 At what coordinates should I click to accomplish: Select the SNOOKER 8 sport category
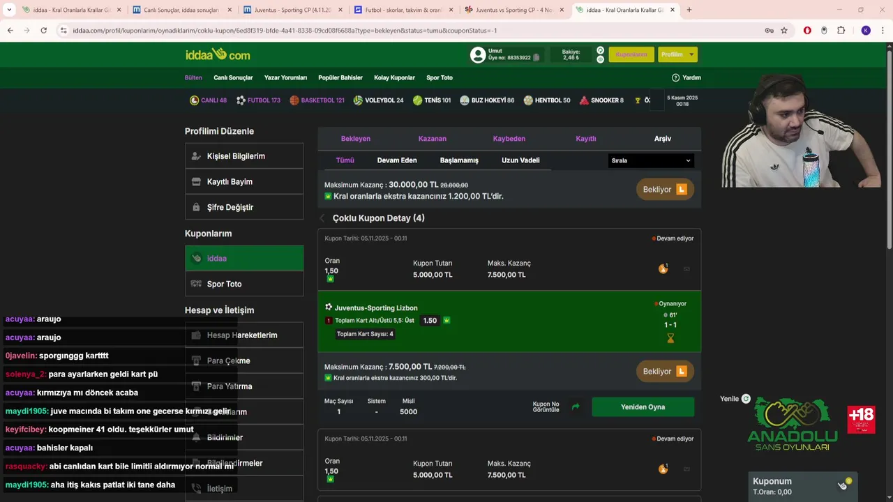pyautogui.click(x=601, y=100)
